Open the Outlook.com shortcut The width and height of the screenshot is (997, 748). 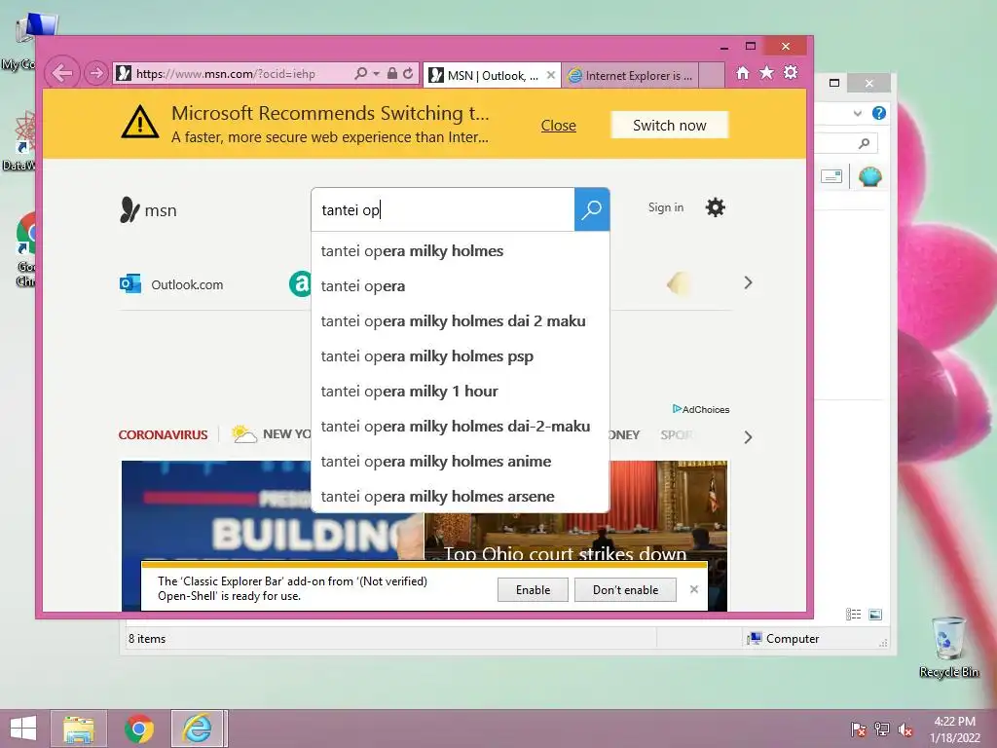[x=171, y=284]
